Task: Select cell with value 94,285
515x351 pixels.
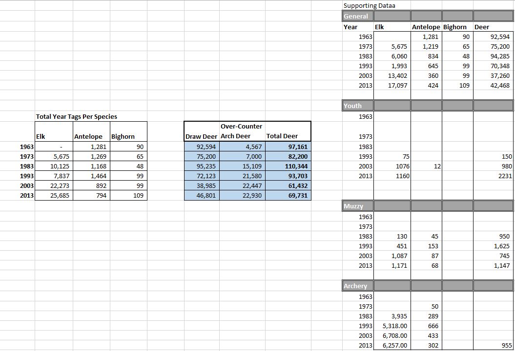Action: [x=493, y=56]
